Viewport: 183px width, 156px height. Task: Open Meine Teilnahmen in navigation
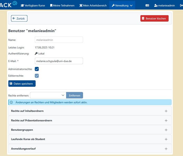tap(62, 5)
